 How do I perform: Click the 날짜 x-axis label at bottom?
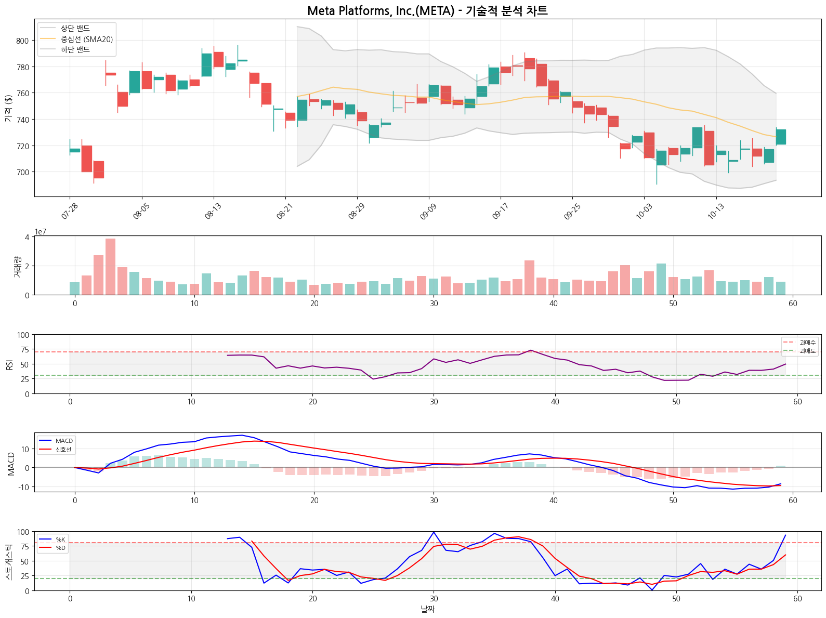tap(427, 609)
